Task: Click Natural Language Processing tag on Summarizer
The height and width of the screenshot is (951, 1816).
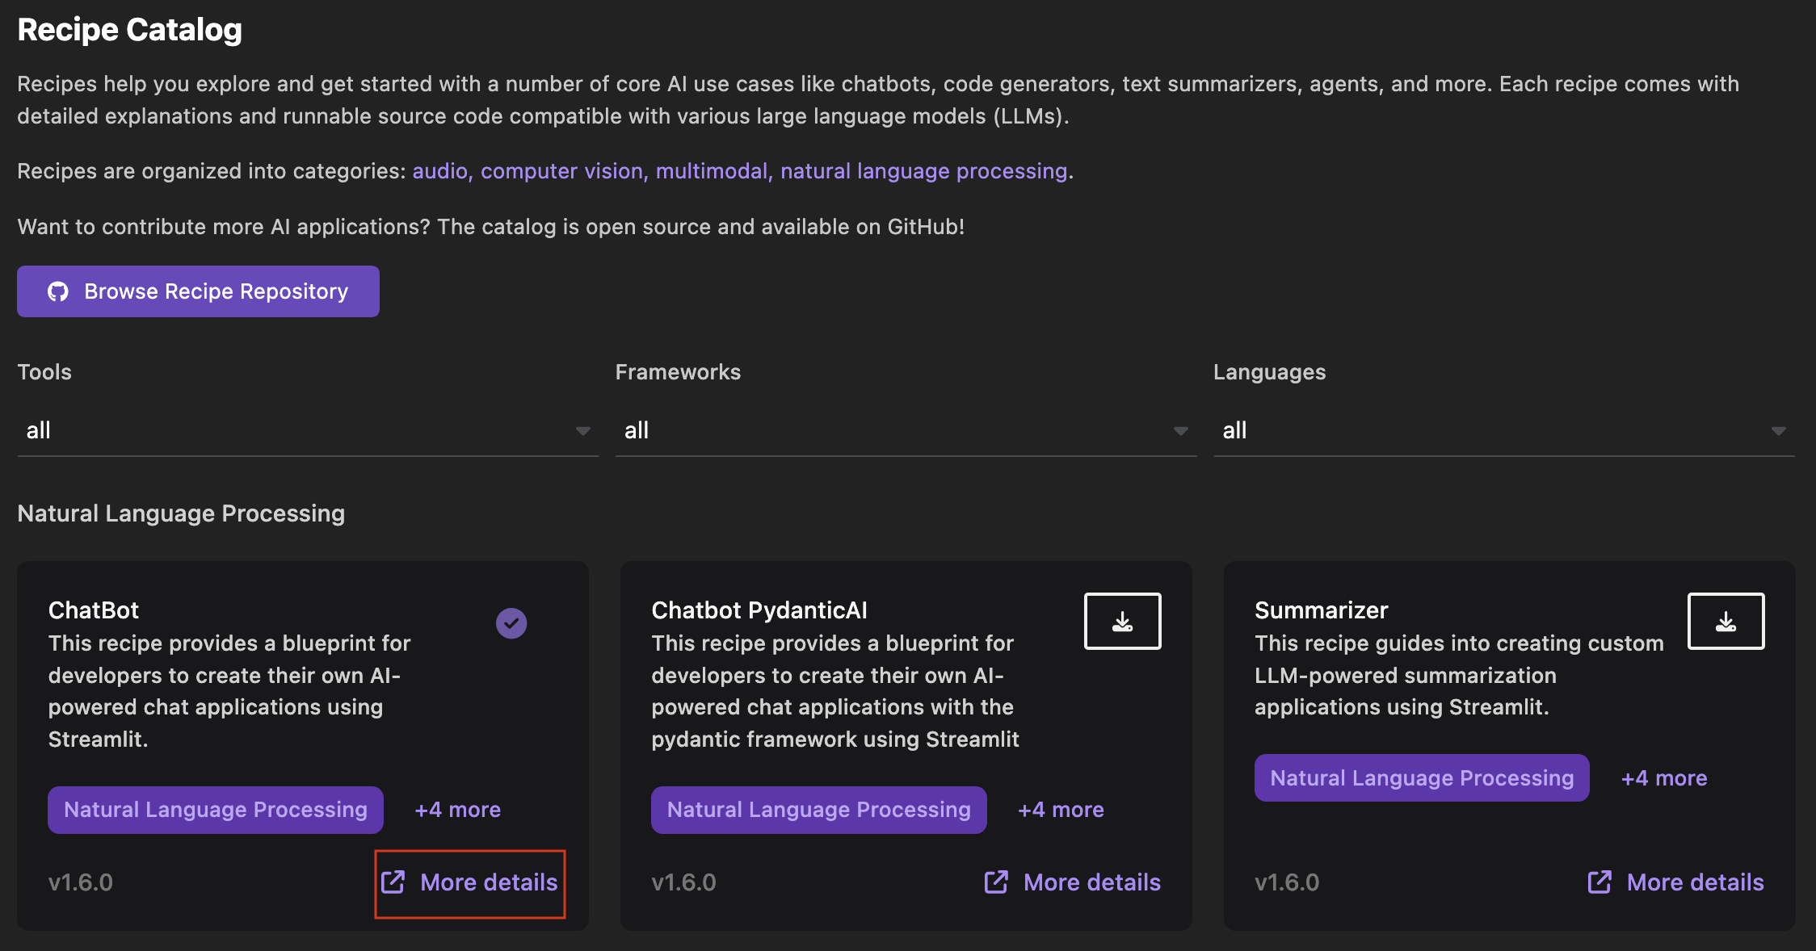Action: (1421, 778)
